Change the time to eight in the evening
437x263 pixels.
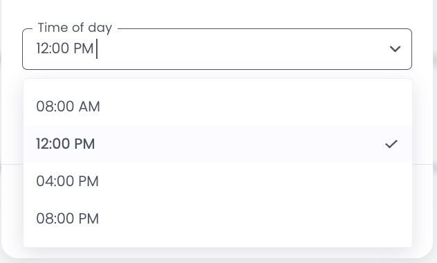pyautogui.click(x=218, y=219)
